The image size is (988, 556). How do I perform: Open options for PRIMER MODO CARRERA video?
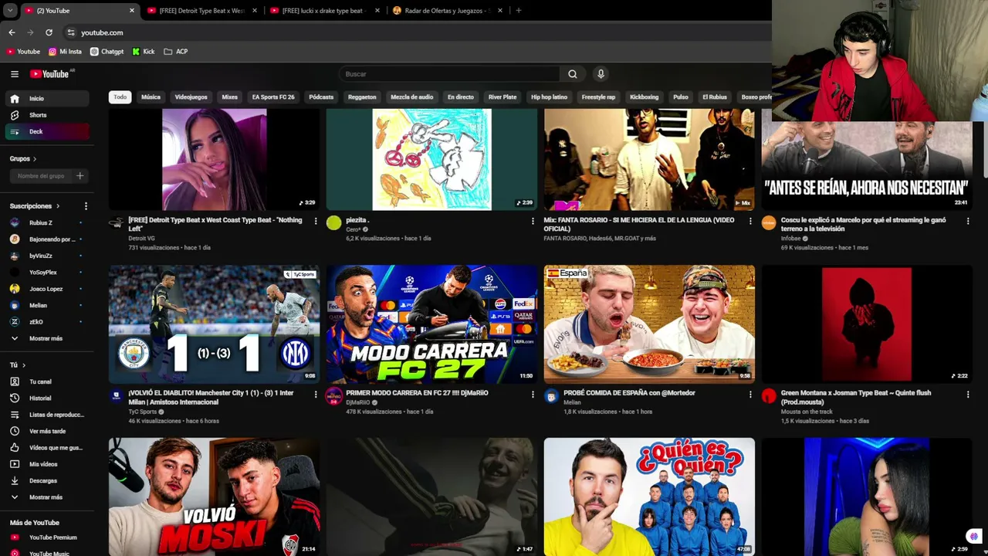533,394
